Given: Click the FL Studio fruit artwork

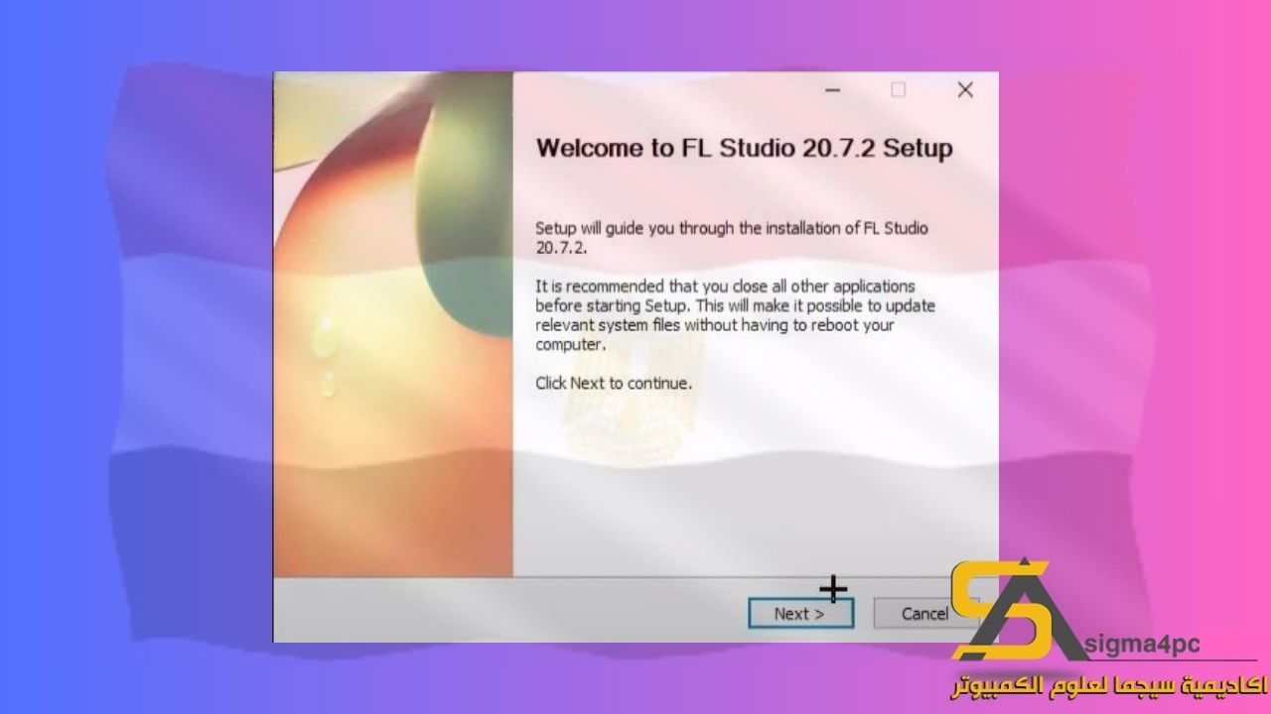Looking at the screenshot, I should pyautogui.click(x=393, y=324).
